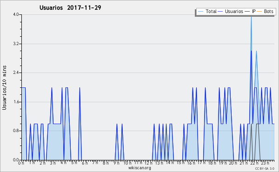Click the Usuarios/10 mins axis label
Screen dimensions: 279x172
click(x=4, y=87)
